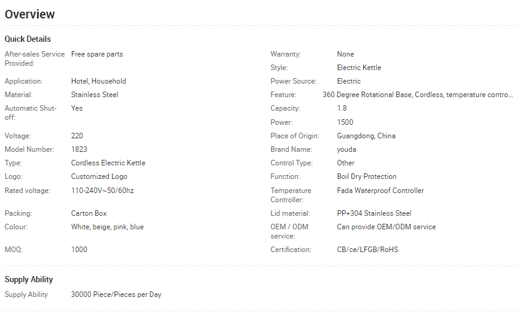Viewport: 525px width, 316px height.
Task: Click the 'Free spare parts' value
Action: coord(97,54)
